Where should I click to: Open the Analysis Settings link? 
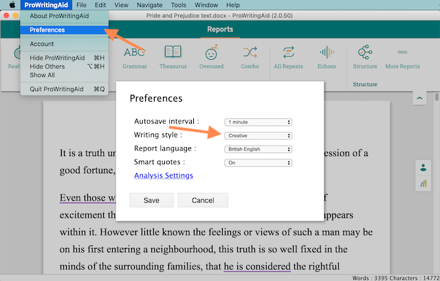pos(164,175)
